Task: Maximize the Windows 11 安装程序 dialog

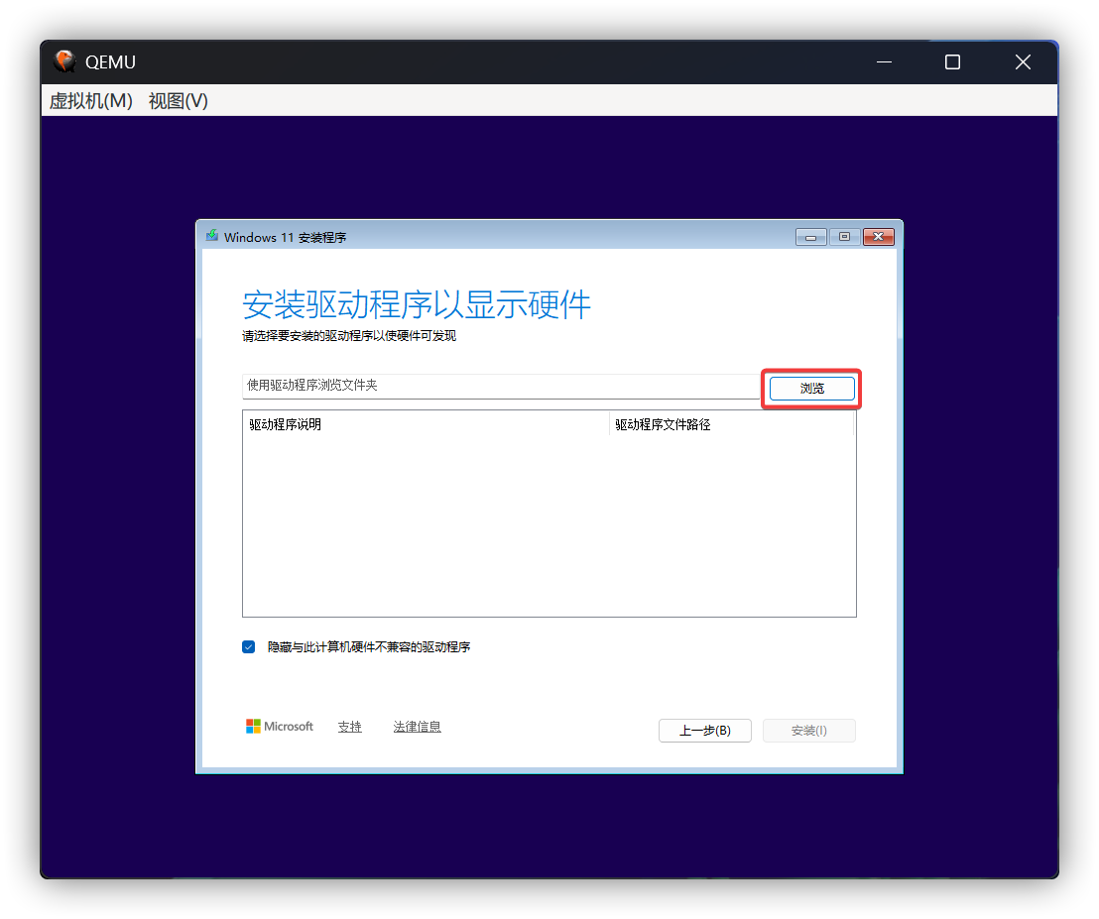Action: pyautogui.click(x=844, y=237)
